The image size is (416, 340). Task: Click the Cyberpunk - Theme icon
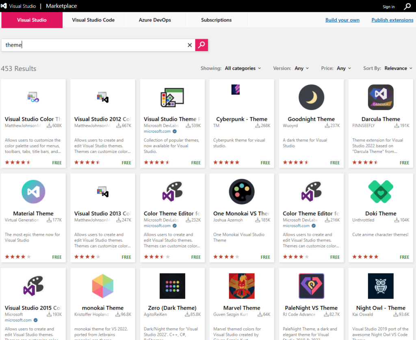point(236,90)
